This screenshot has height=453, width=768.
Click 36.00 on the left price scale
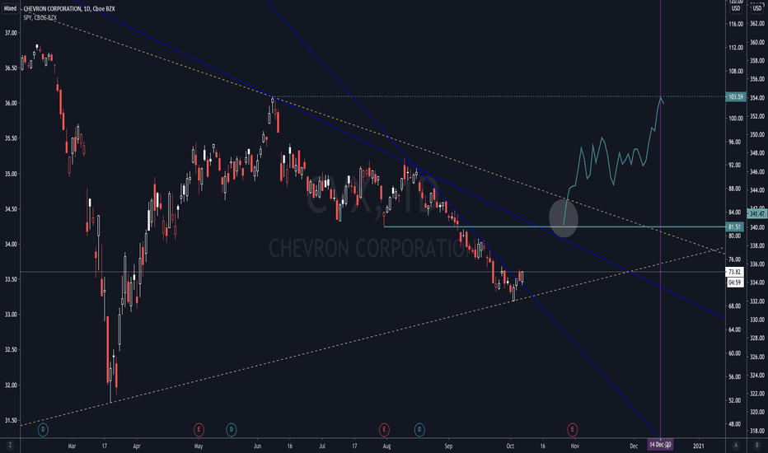[x=11, y=103]
